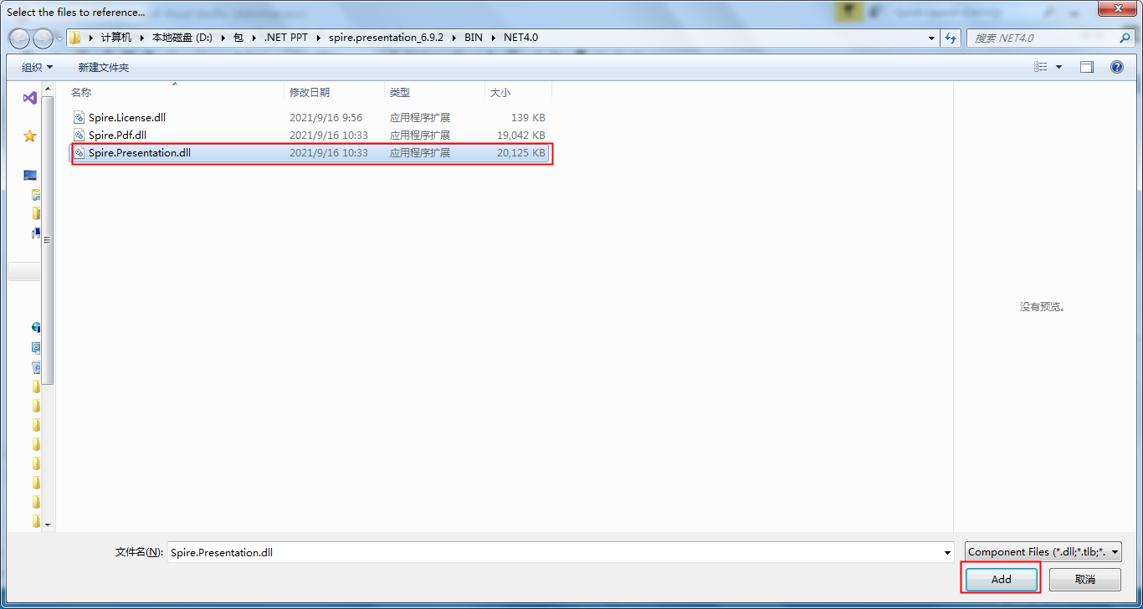Toggle the preview pane icon
Screen dimensions: 1143x609
pyautogui.click(x=1087, y=67)
